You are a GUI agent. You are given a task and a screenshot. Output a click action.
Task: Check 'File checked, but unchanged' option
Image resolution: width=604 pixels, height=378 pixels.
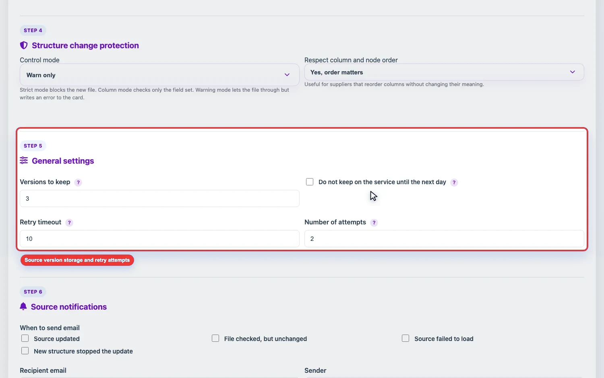pyautogui.click(x=215, y=338)
